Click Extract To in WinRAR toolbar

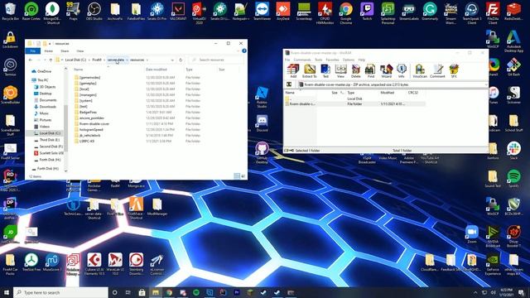click(x=309, y=71)
